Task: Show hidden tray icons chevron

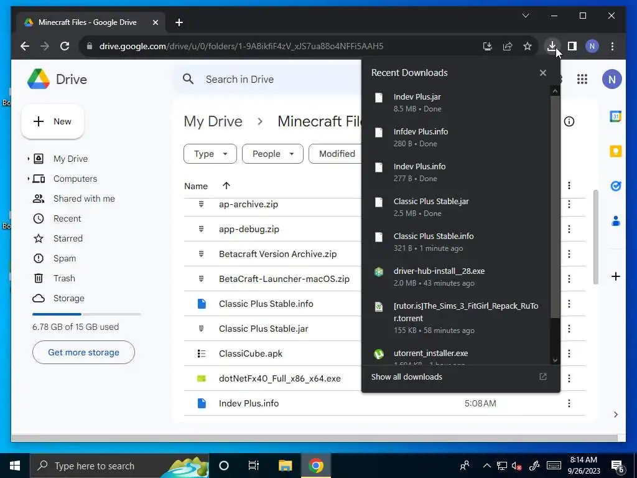Action: [x=486, y=466]
